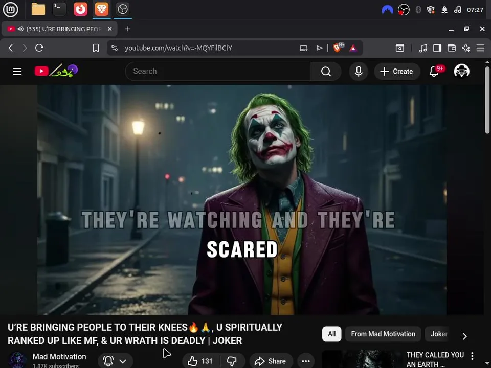Select the All filter chip

(331, 334)
